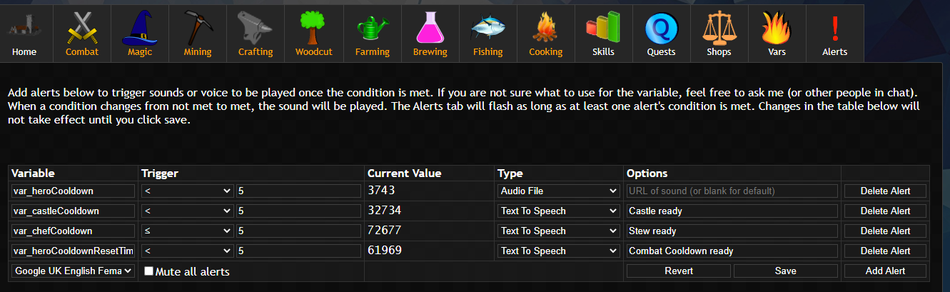Open the Farming watering can icon
The height and width of the screenshot is (292, 950).
pos(373,27)
